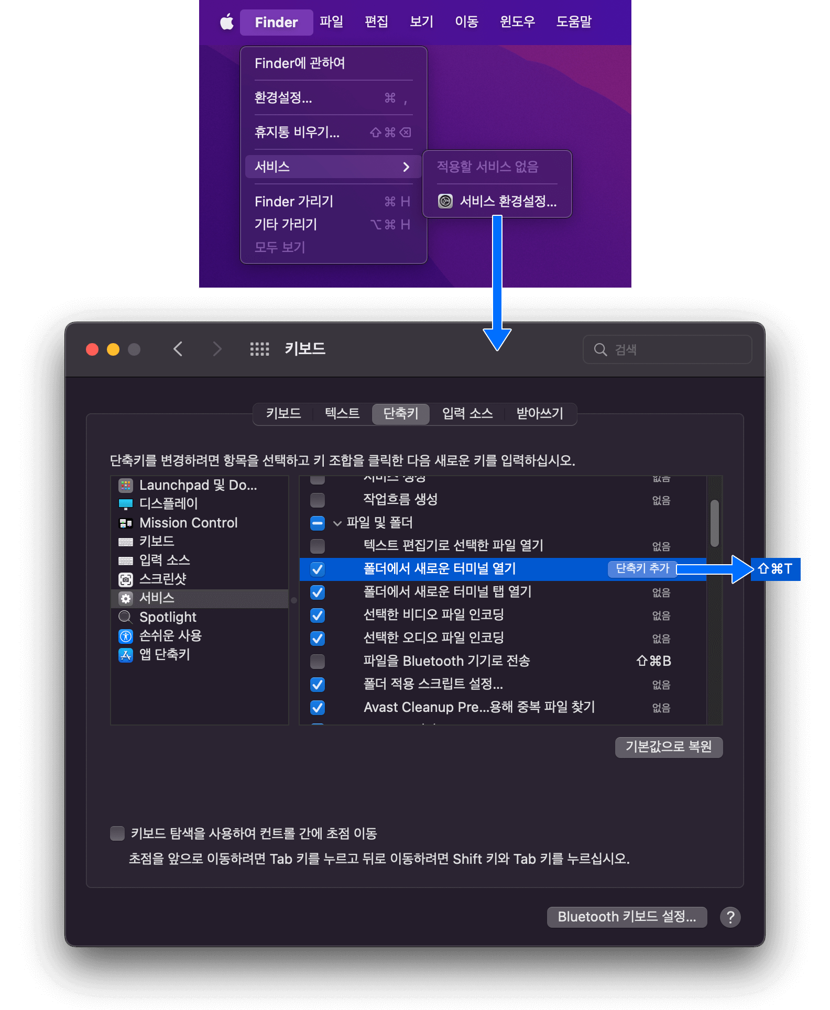Select the Spotlight magnifier icon
Screen dimensions: 830x1010
click(126, 617)
